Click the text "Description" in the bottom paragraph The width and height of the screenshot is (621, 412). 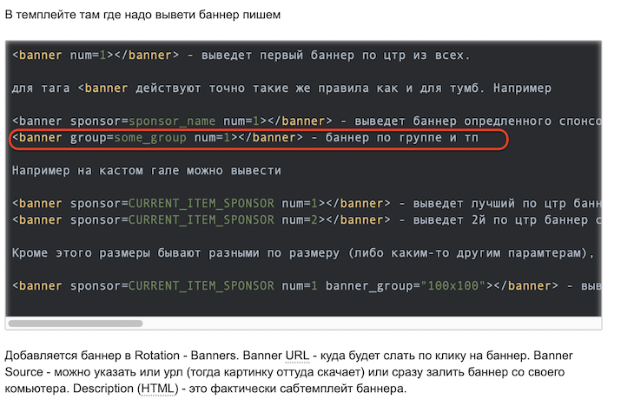click(103, 389)
